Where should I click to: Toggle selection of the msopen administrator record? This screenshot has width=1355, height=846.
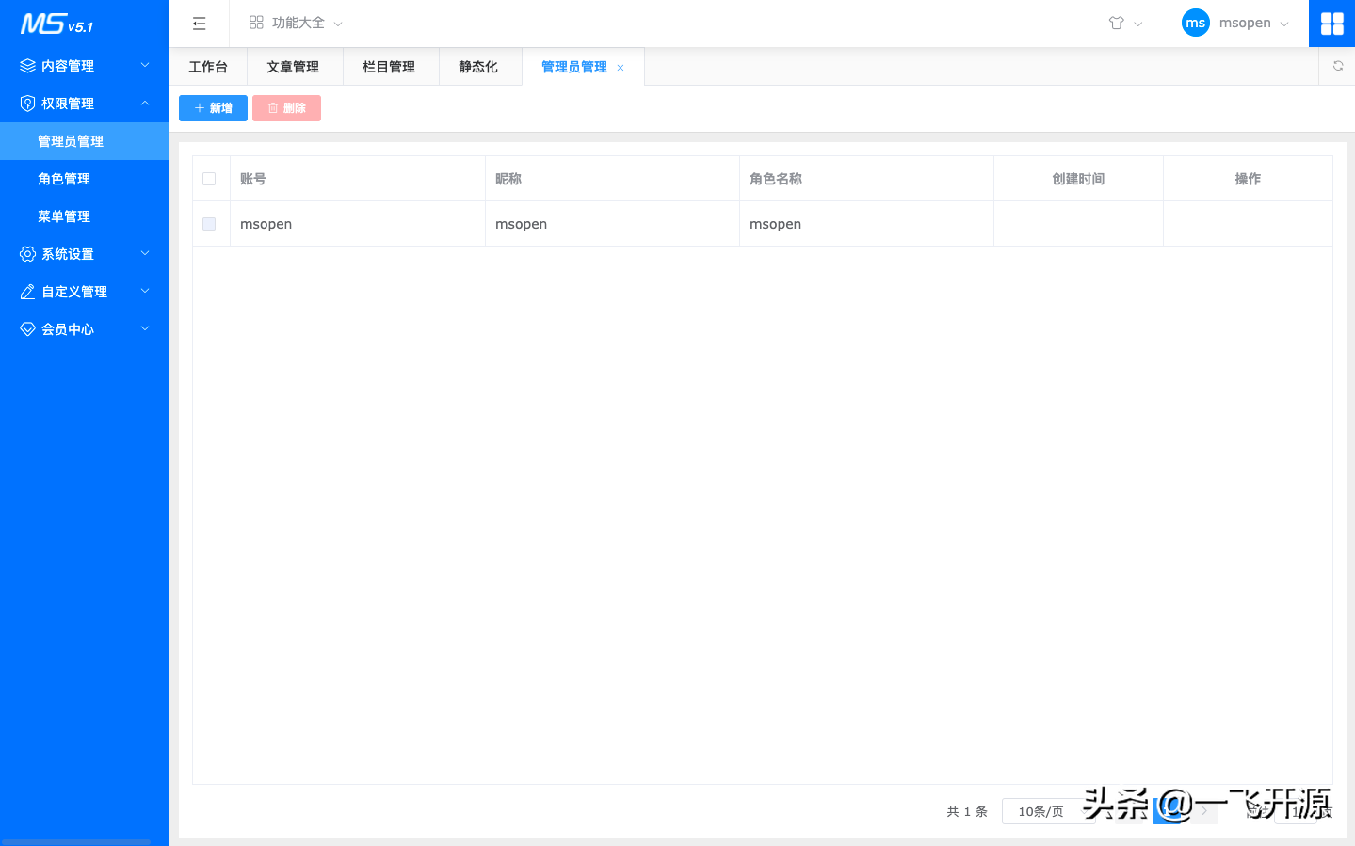click(x=209, y=224)
